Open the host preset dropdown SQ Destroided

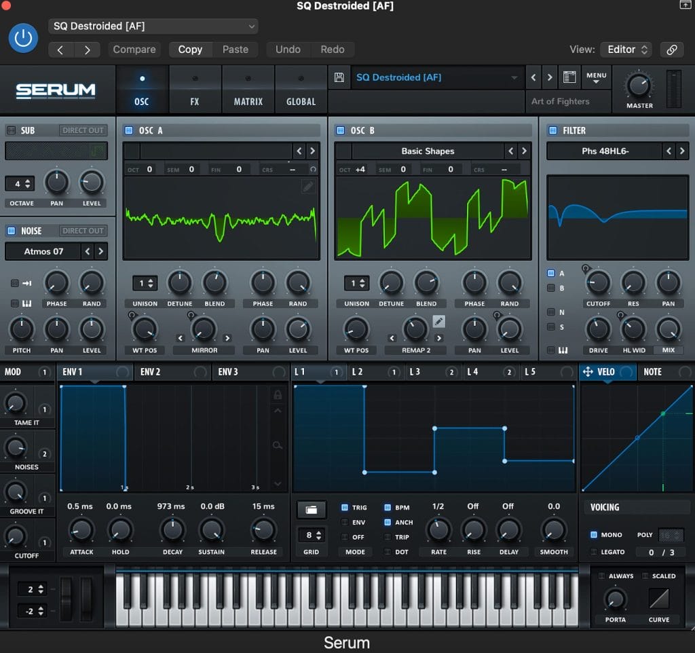pos(153,26)
